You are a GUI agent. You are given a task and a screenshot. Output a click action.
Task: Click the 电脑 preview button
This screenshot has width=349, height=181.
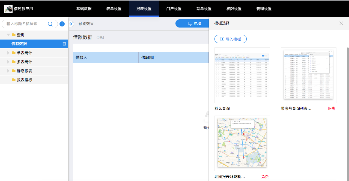click(192, 24)
